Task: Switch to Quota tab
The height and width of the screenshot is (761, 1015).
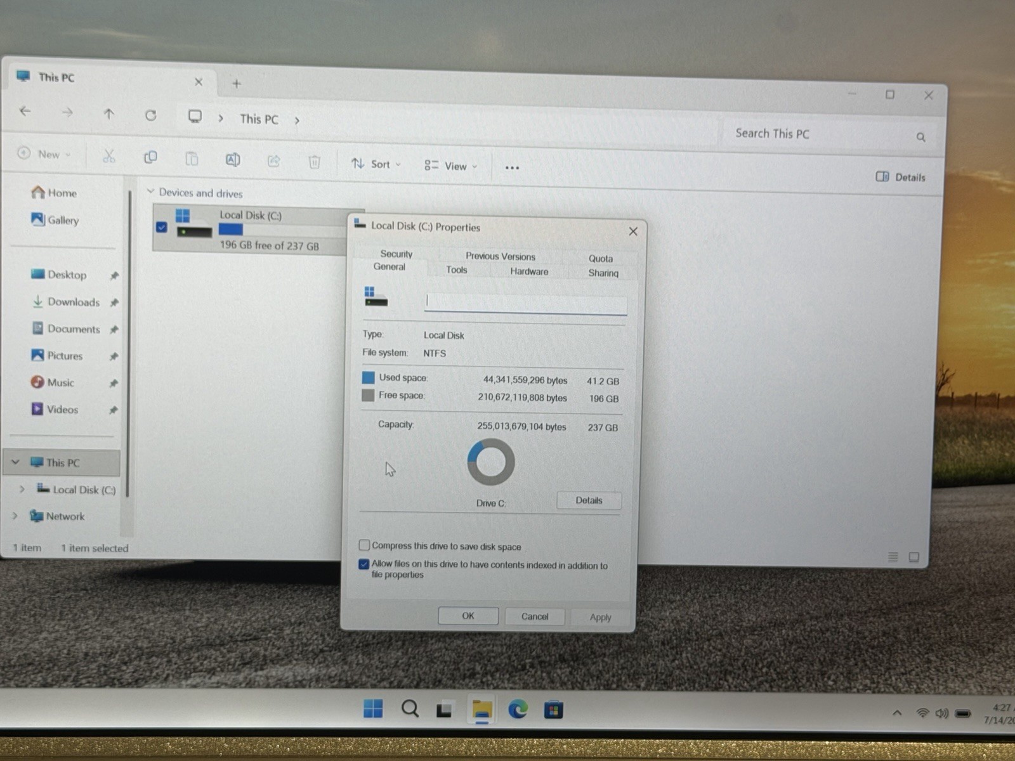Action: click(x=600, y=258)
